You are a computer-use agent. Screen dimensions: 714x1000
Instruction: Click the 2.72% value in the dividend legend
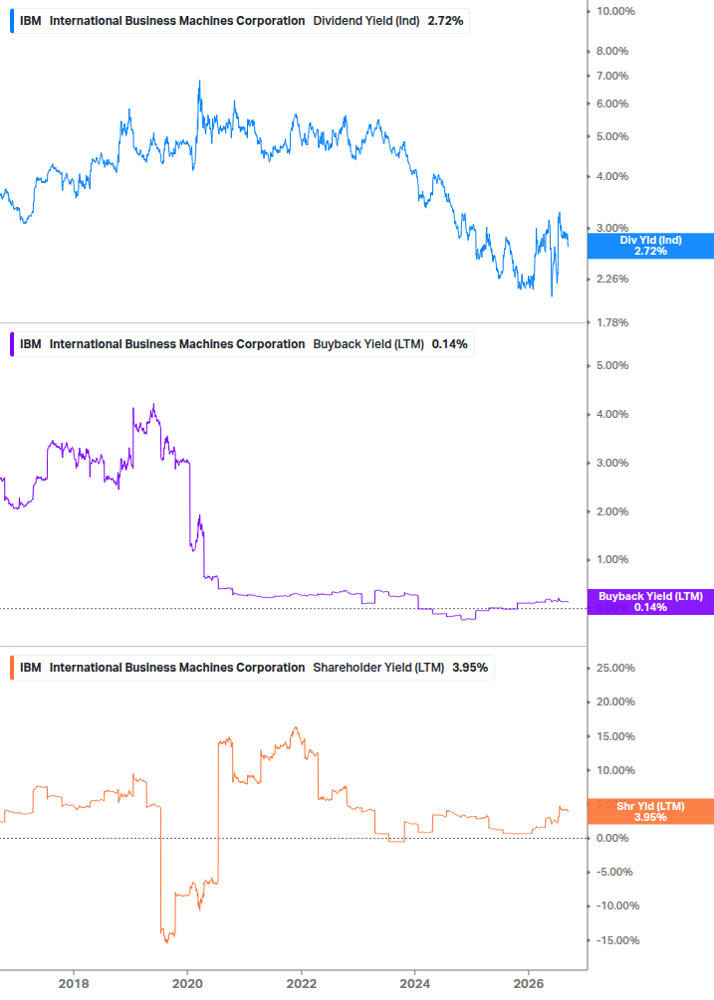pos(445,21)
